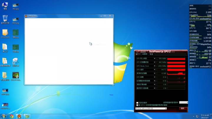The height and width of the screenshot is (119, 212).
Task: Open the Download folder on desktop
Action: 5,34
